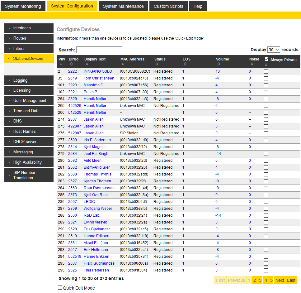Expand the Interfaces sidebar section
The width and height of the screenshot is (301, 293).
(x=29, y=28)
